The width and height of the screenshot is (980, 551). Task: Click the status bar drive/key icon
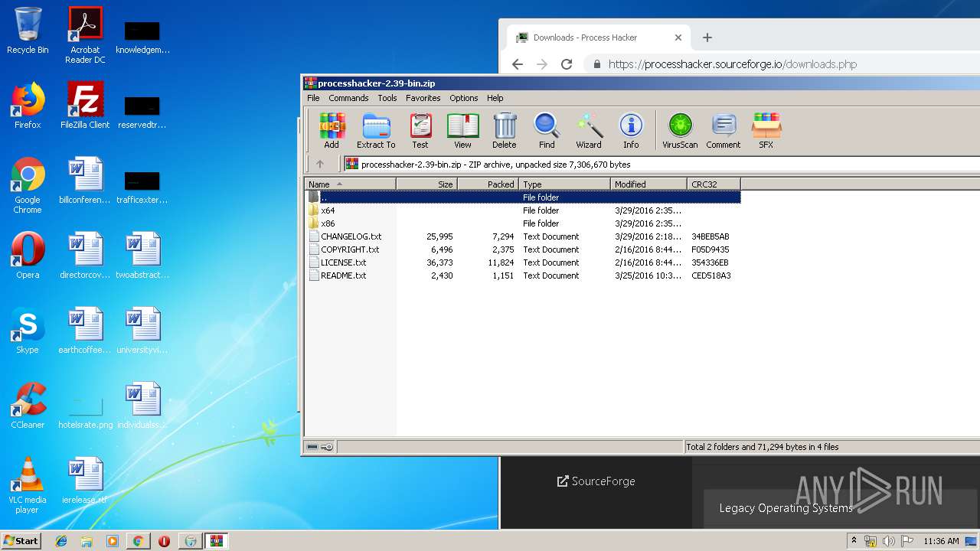320,447
